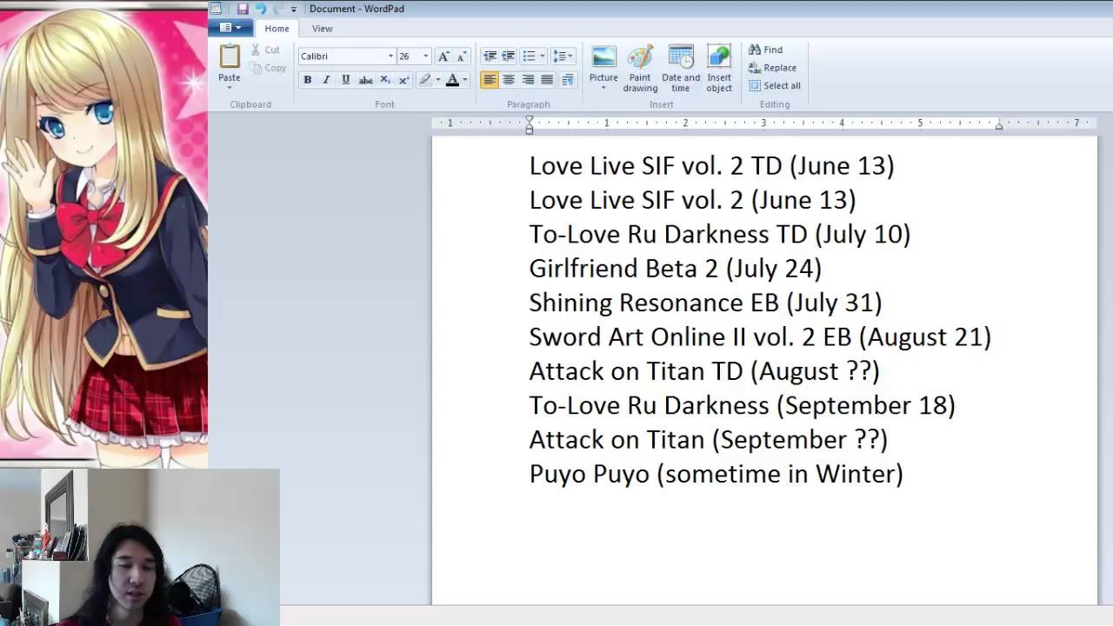The height and width of the screenshot is (626, 1113).
Task: Click Find in the Editing group
Action: (766, 50)
